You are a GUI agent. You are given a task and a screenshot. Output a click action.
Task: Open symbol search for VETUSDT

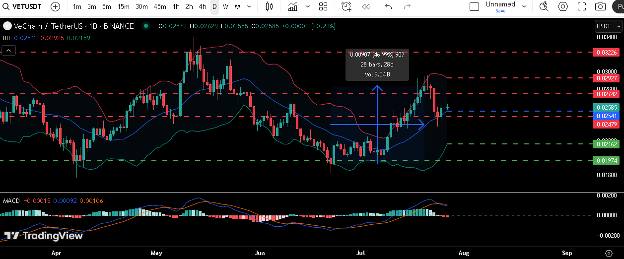pyautogui.click(x=22, y=7)
